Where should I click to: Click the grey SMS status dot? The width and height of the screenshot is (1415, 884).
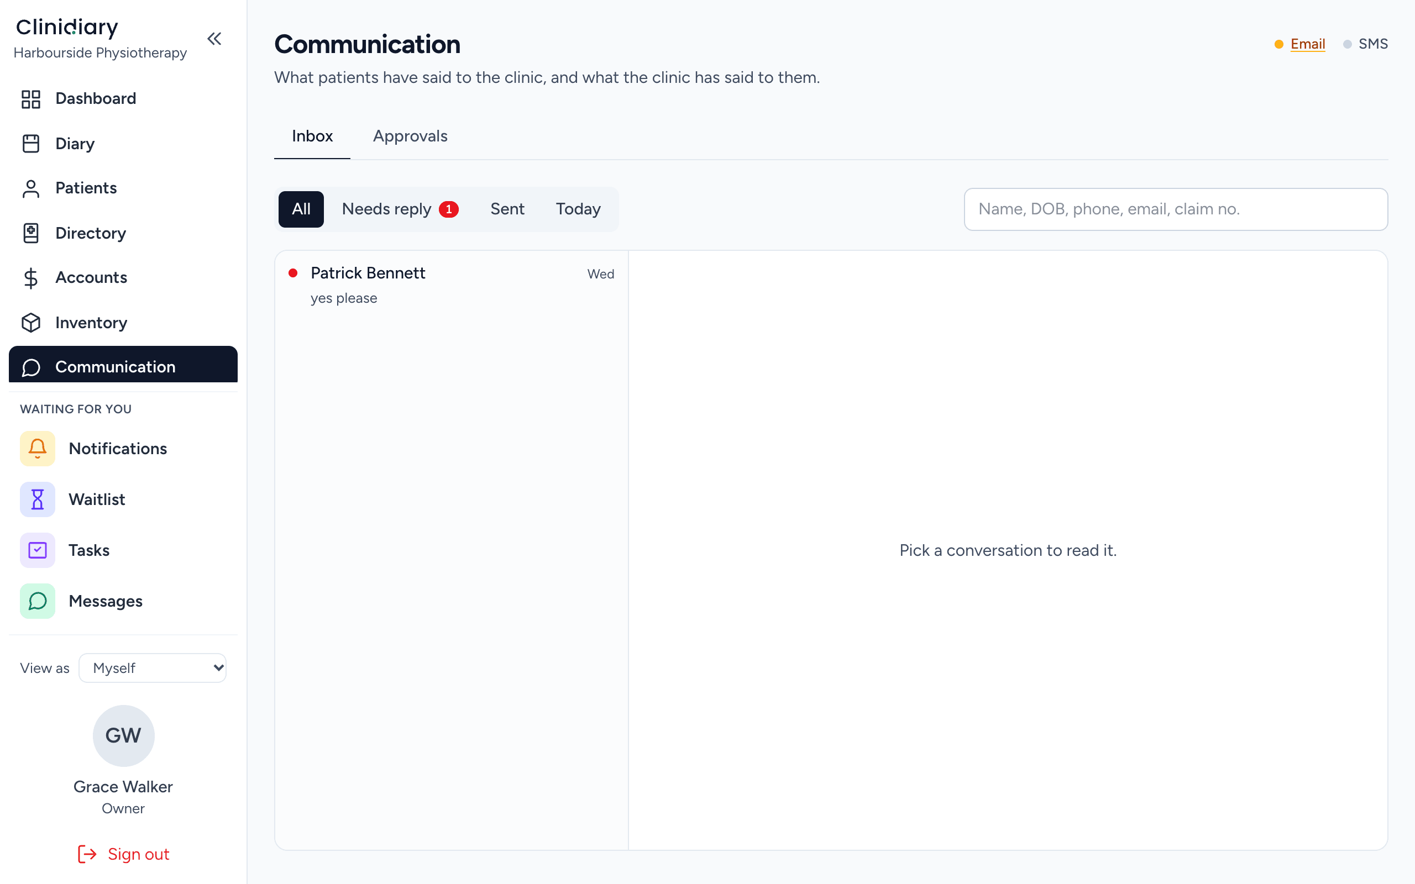click(1347, 44)
